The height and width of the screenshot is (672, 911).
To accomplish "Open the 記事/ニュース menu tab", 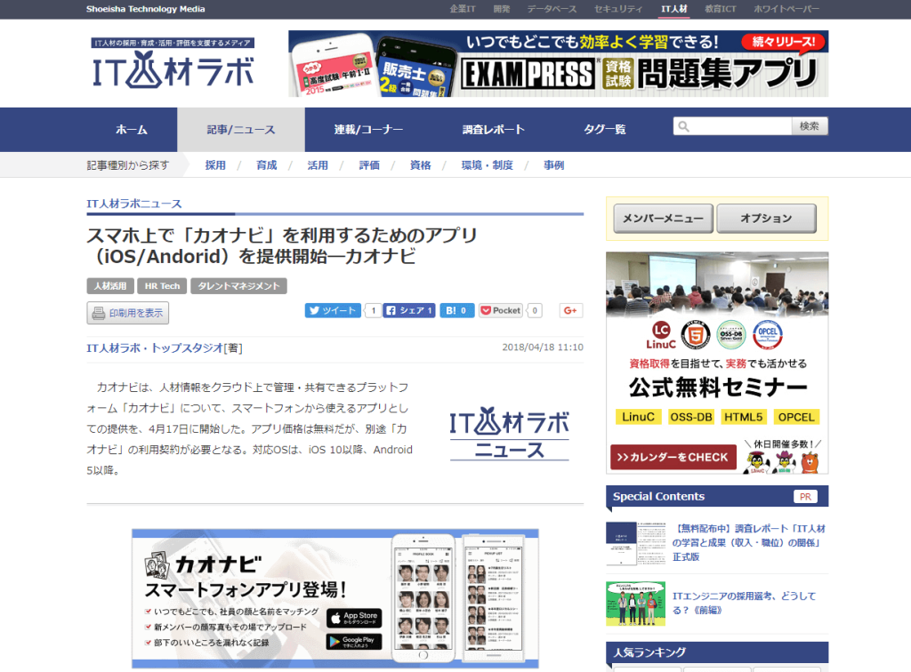I will (x=240, y=130).
